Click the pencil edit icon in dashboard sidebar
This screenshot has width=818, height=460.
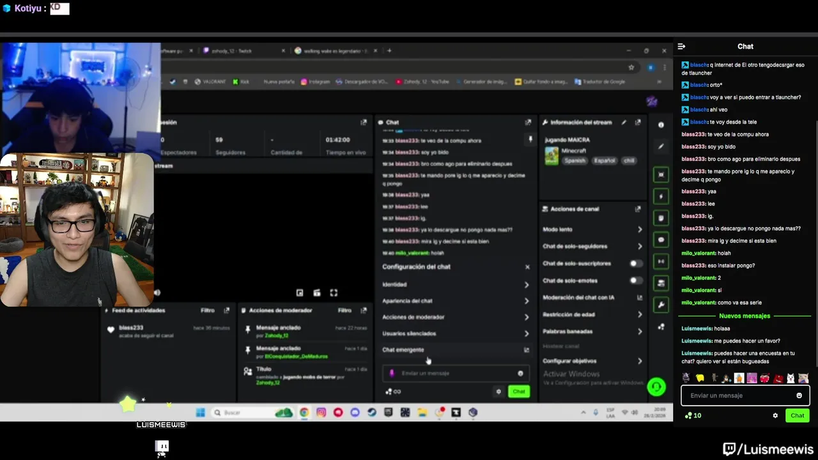[x=661, y=146]
